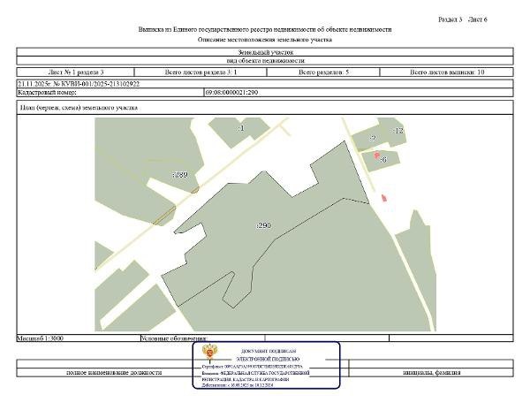Viewport: 530px width, 410px height.
Task: Click the "Всего листов выписки: 10" cell
Action: click(446, 72)
